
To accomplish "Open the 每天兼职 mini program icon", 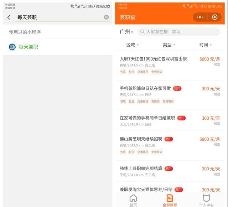I will click(12, 47).
